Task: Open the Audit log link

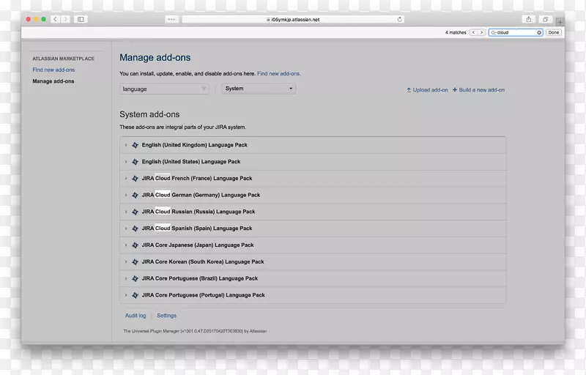Action: coord(136,316)
